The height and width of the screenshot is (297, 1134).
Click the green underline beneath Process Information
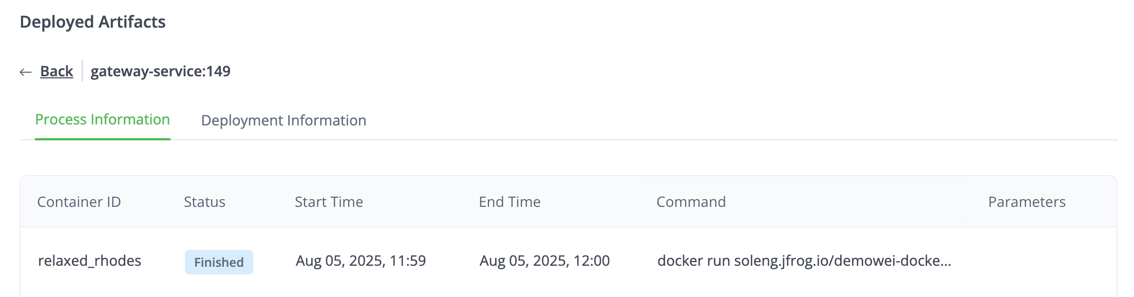tap(102, 139)
